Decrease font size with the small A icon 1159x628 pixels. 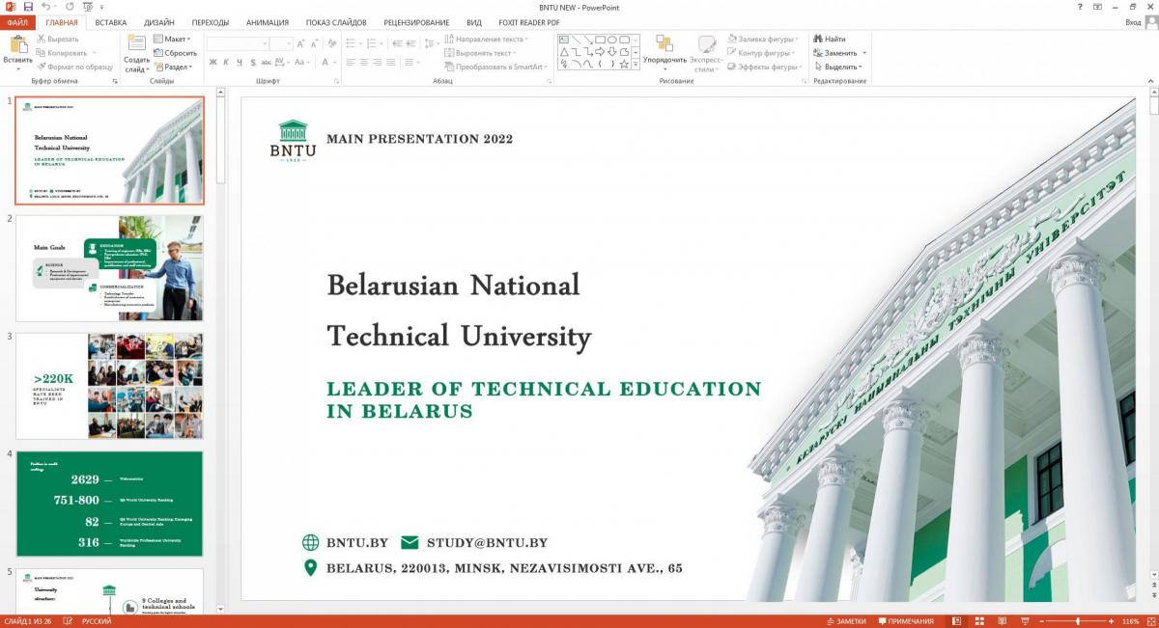315,43
